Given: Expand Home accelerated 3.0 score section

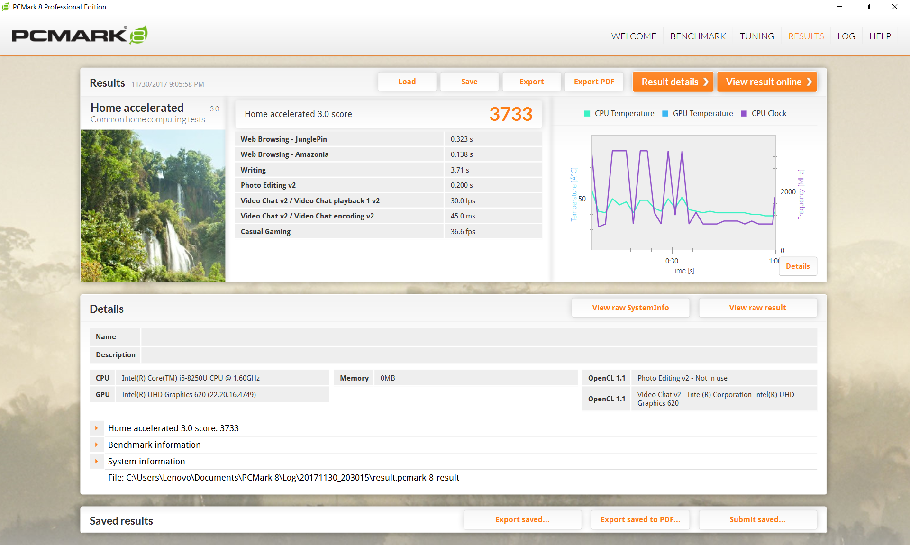Looking at the screenshot, I should point(96,428).
